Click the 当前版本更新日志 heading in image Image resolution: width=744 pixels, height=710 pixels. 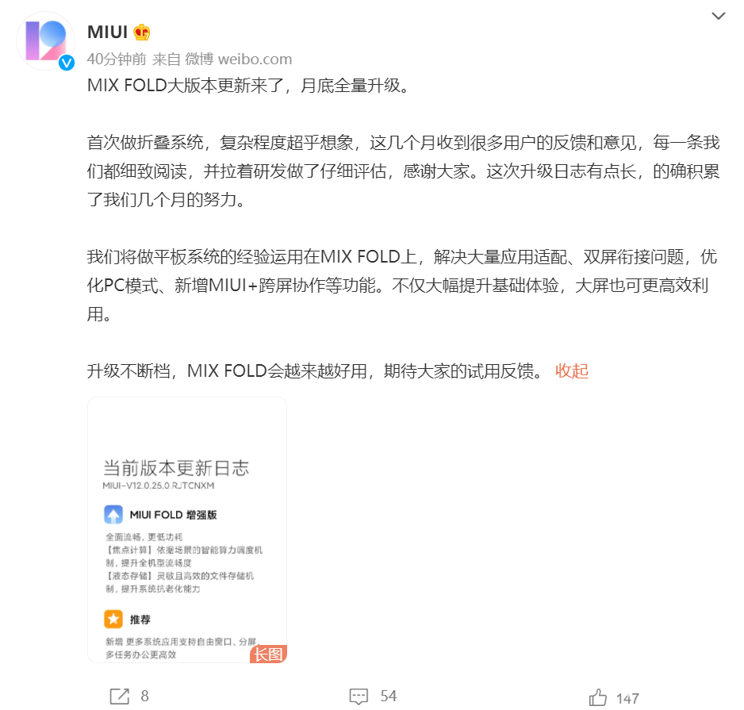[176, 468]
